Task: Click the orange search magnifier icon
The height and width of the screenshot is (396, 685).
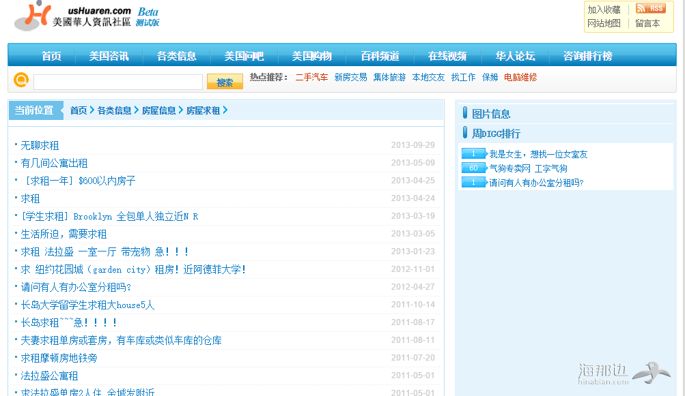Action: coord(21,80)
